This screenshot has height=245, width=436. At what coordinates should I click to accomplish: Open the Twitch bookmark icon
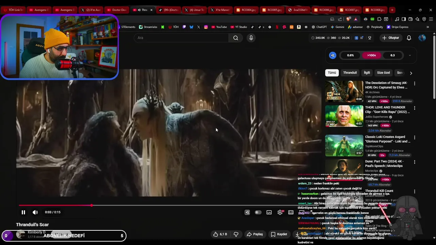tap(184, 27)
